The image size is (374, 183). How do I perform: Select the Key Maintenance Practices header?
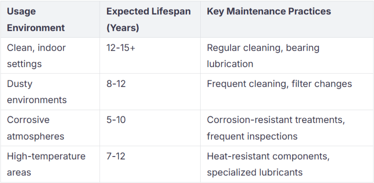click(269, 12)
